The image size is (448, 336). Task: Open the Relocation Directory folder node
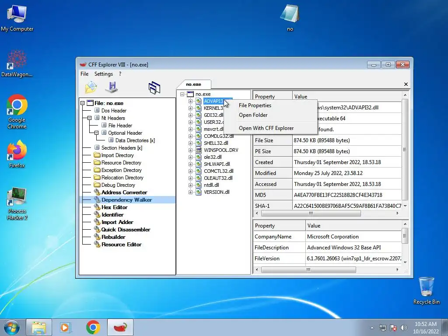122,178
